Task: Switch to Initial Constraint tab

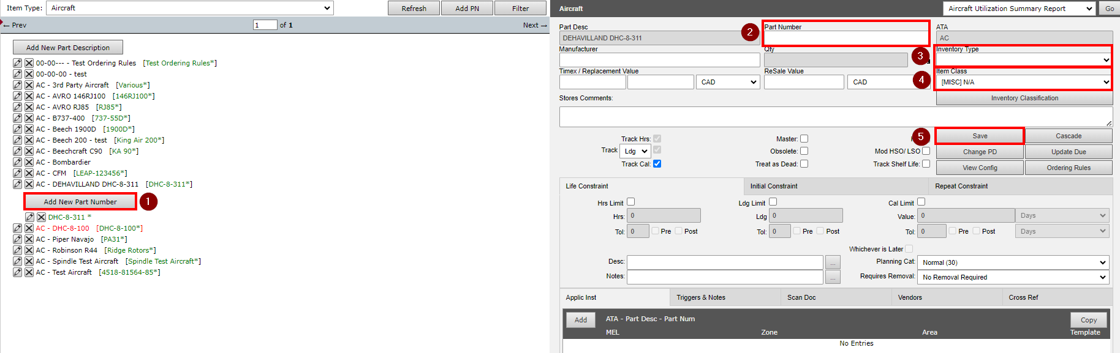Action: 836,186
